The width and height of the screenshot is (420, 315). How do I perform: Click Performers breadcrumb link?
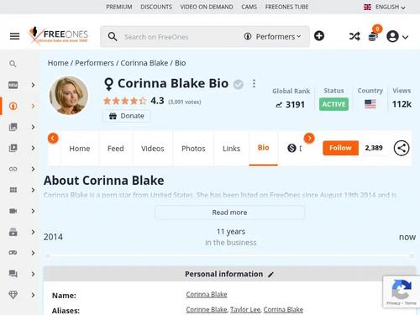point(94,63)
